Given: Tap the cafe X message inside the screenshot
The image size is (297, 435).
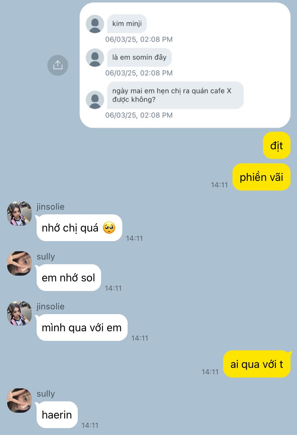Looking at the screenshot, I should coord(175,95).
